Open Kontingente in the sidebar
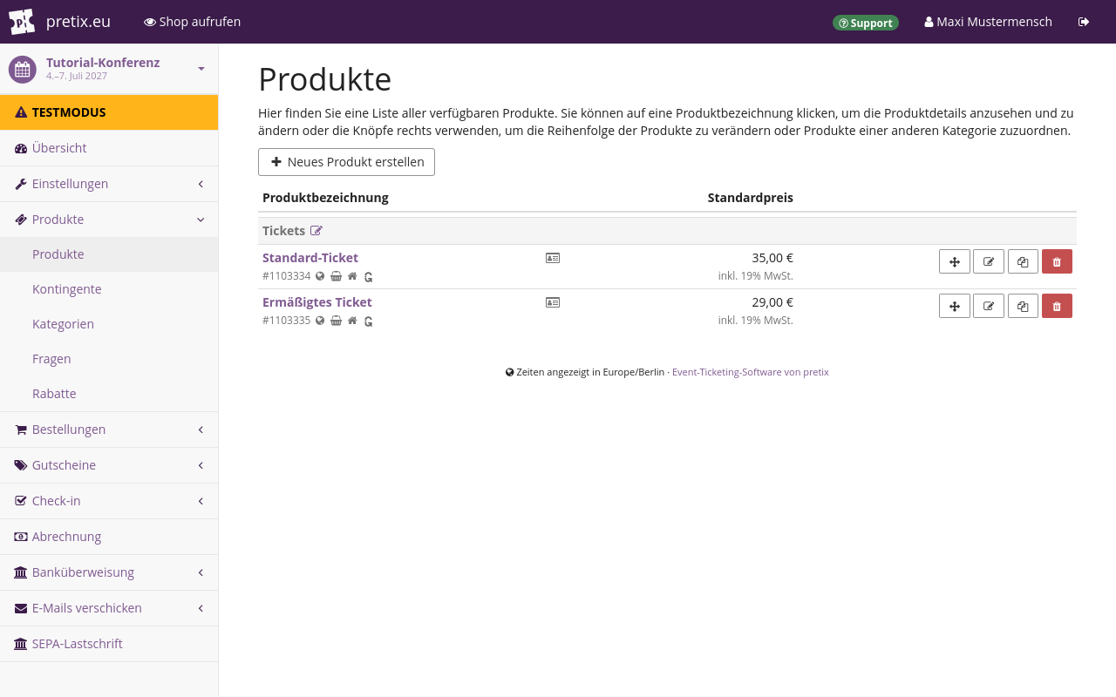The width and height of the screenshot is (1116, 697). point(109,289)
